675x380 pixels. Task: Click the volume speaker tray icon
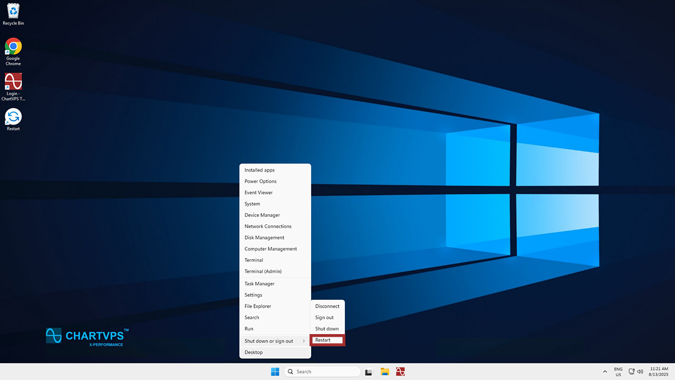click(x=640, y=372)
